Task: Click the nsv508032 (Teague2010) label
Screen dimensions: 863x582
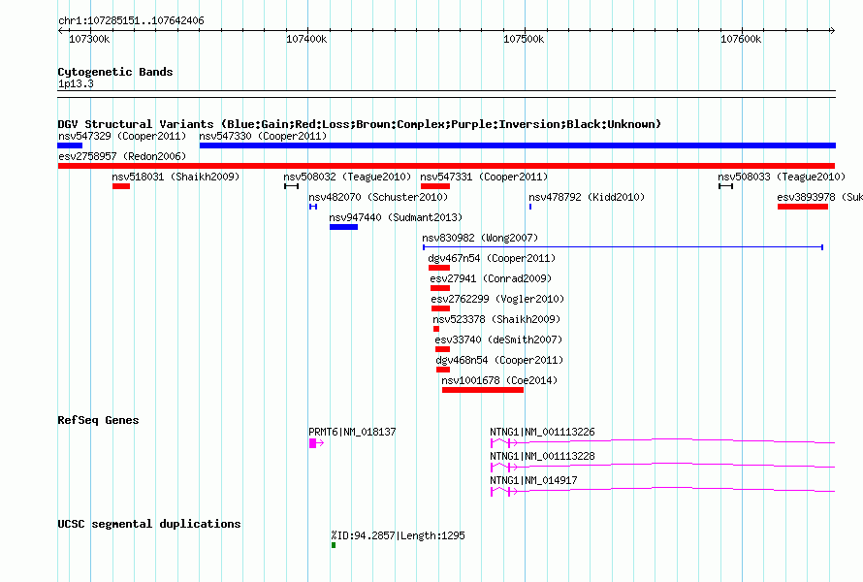Action: pos(347,177)
